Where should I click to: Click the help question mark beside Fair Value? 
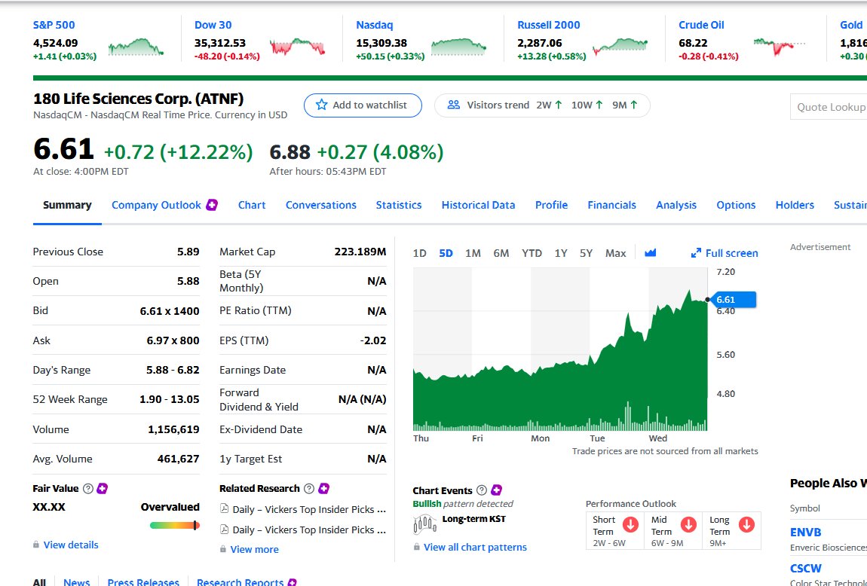88,488
